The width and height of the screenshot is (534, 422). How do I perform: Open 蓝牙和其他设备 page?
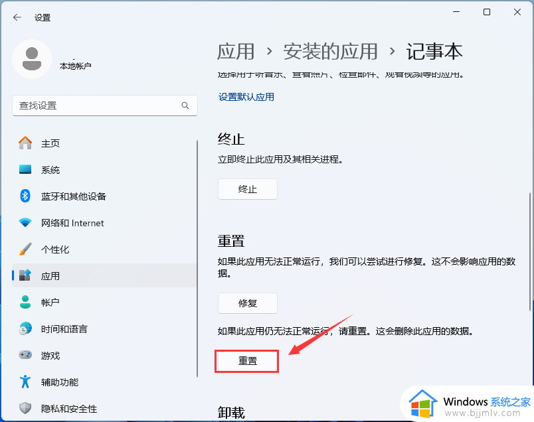click(104, 196)
